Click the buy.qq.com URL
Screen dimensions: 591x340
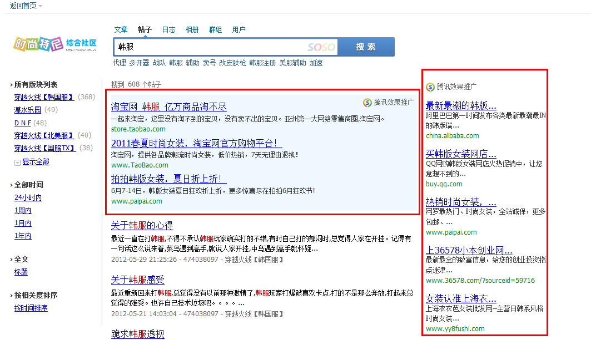click(444, 184)
